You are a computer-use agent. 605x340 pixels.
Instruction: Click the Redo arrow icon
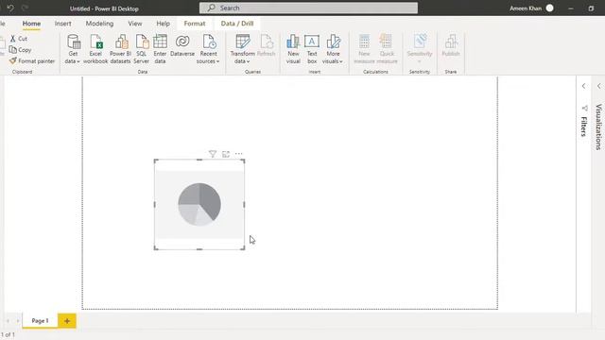[x=25, y=8]
